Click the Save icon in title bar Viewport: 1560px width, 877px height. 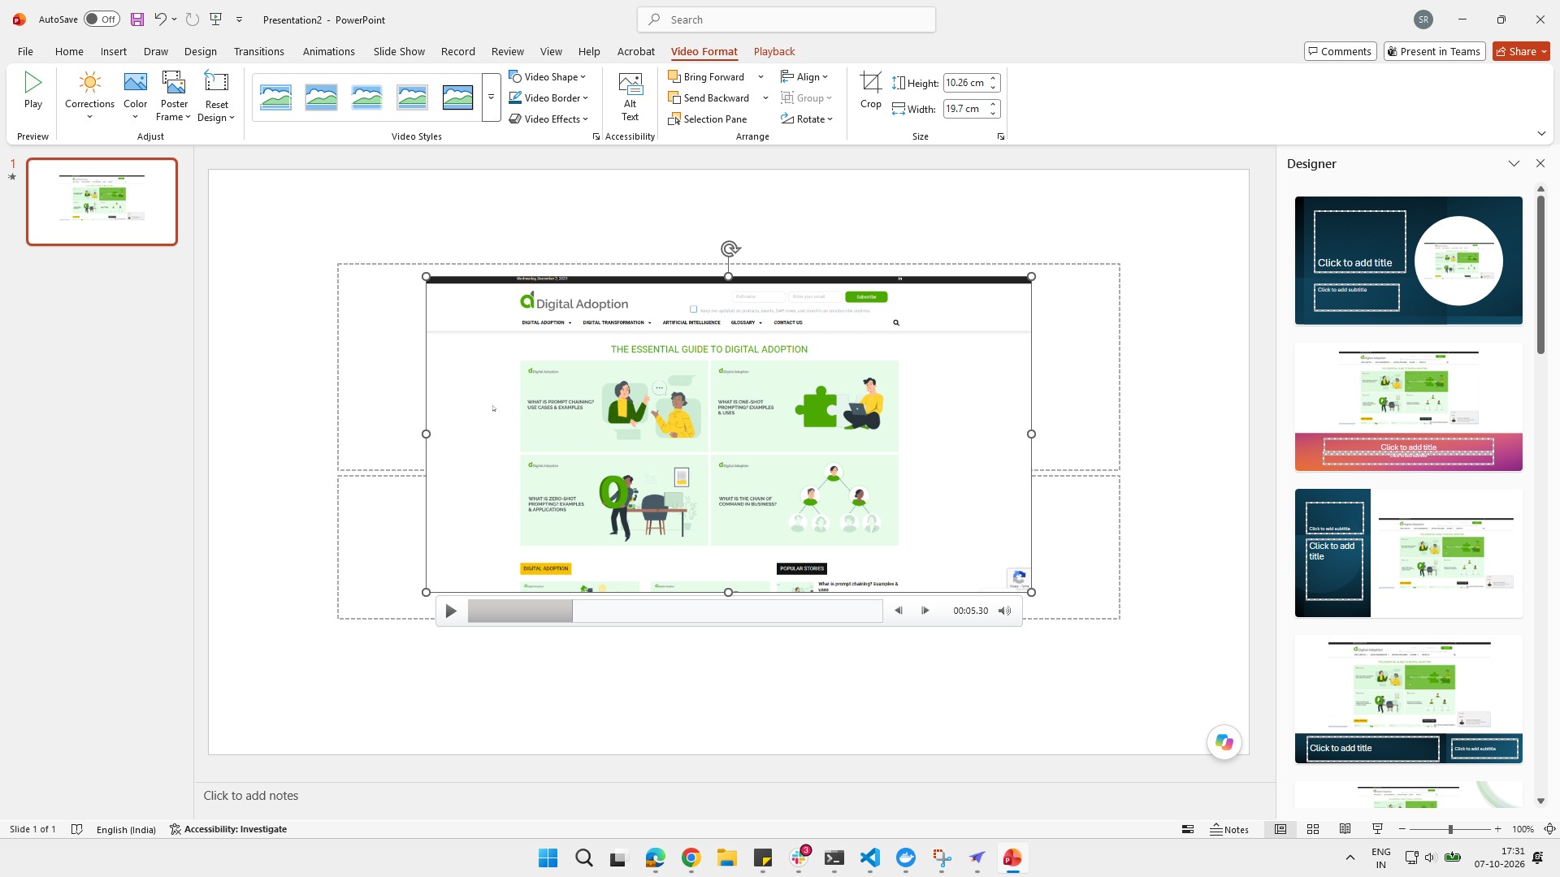(x=136, y=19)
